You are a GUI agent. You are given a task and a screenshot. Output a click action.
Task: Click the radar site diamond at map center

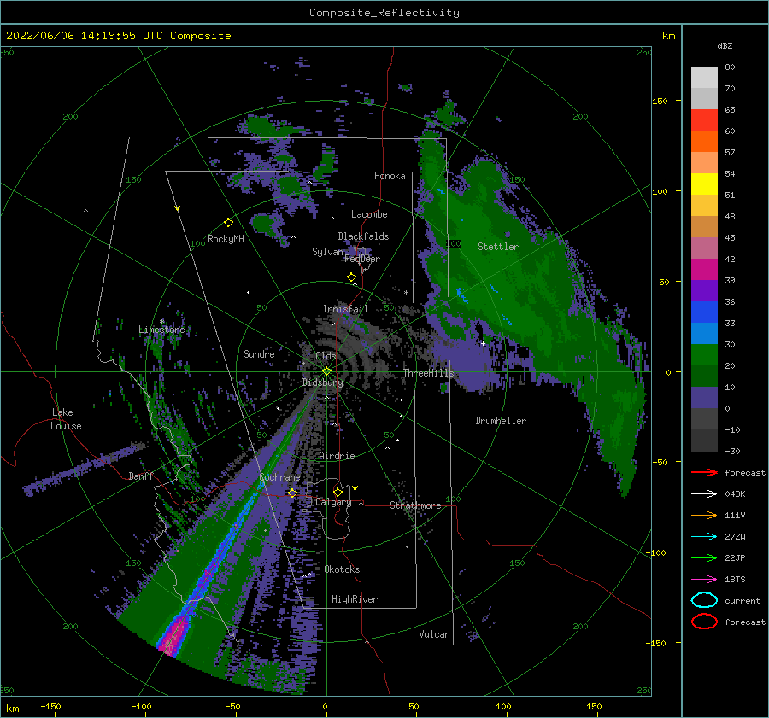(x=326, y=371)
